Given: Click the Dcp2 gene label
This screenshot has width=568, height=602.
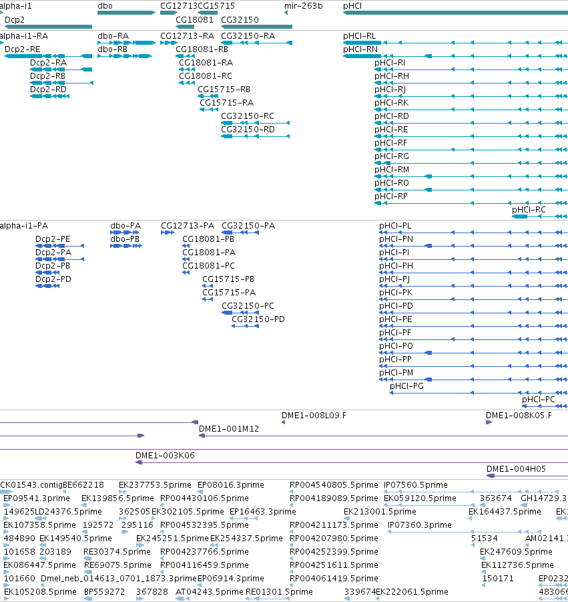Looking at the screenshot, I should point(15,19).
